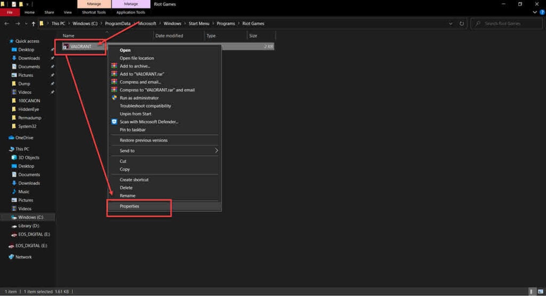
Task: Click the Search Riot Games field
Action: [x=507, y=23]
